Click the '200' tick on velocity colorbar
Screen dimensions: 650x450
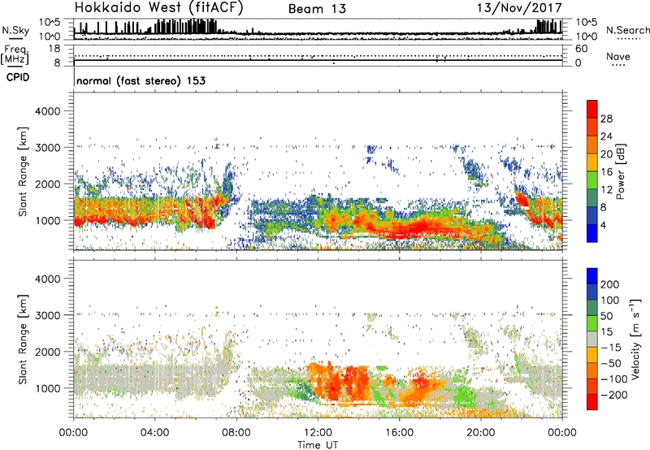[x=610, y=284]
